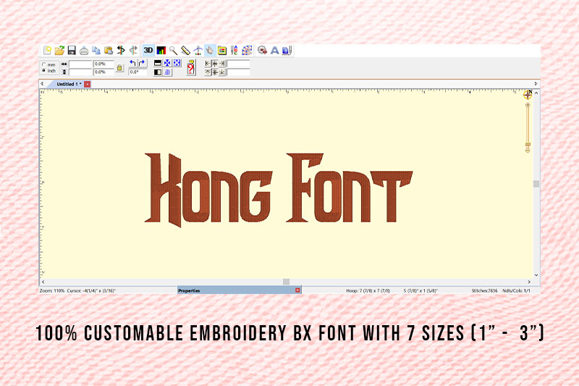579x386 pixels.
Task: Click the stitch simulator icon
Action: coord(198,50)
